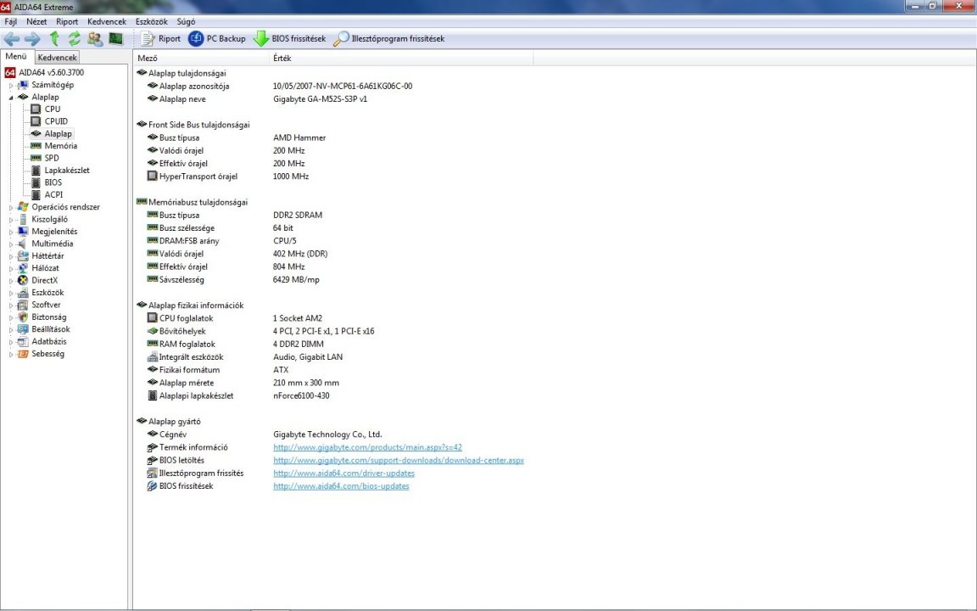Select the HyperTransport órajel row

click(228, 177)
